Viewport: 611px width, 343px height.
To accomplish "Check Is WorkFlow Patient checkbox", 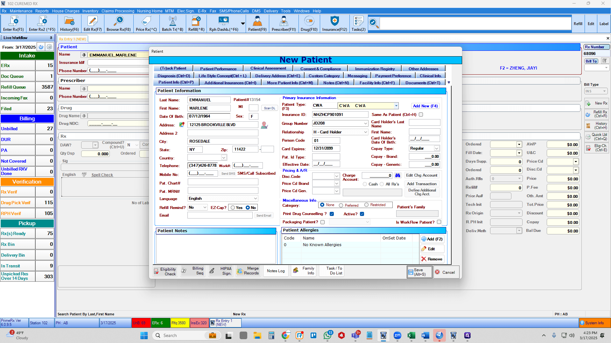I will [x=439, y=222].
